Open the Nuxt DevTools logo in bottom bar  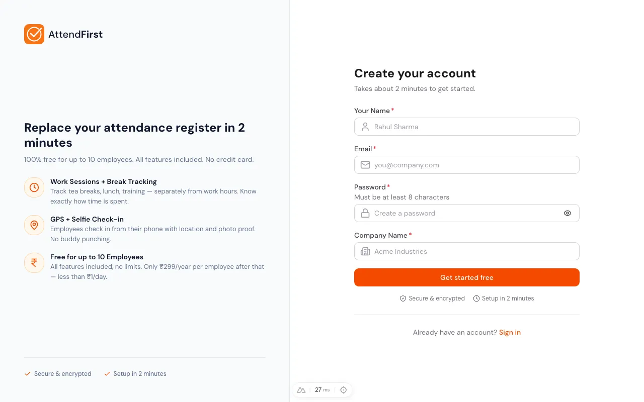tap(301, 390)
